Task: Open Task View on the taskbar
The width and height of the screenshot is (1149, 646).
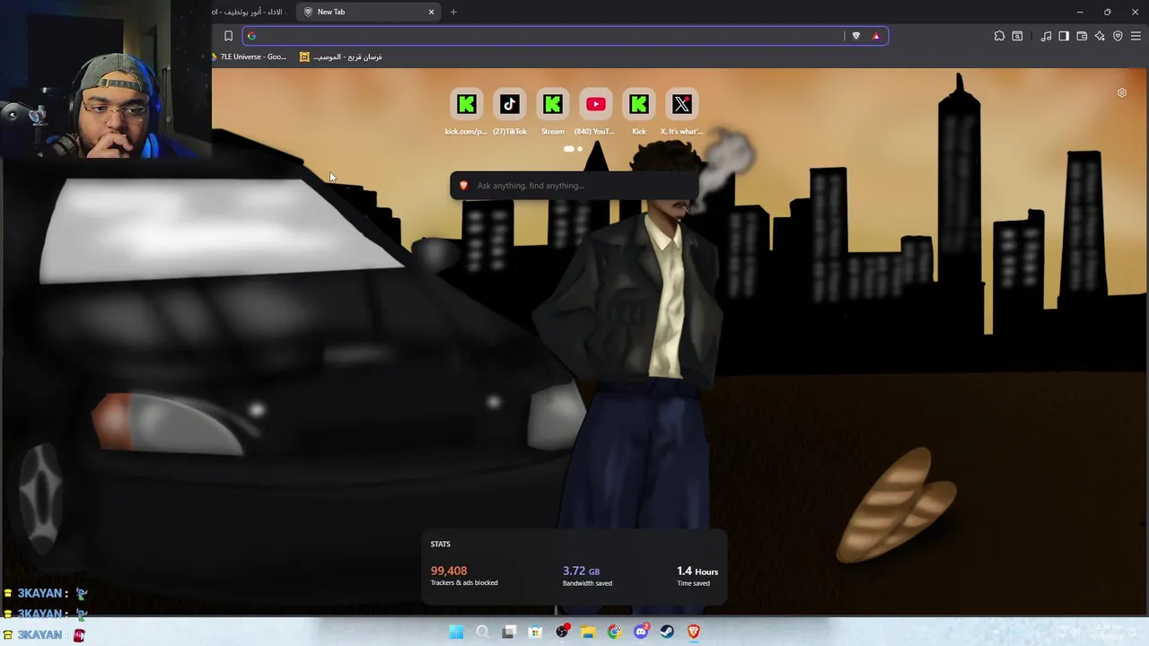Action: [x=509, y=632]
